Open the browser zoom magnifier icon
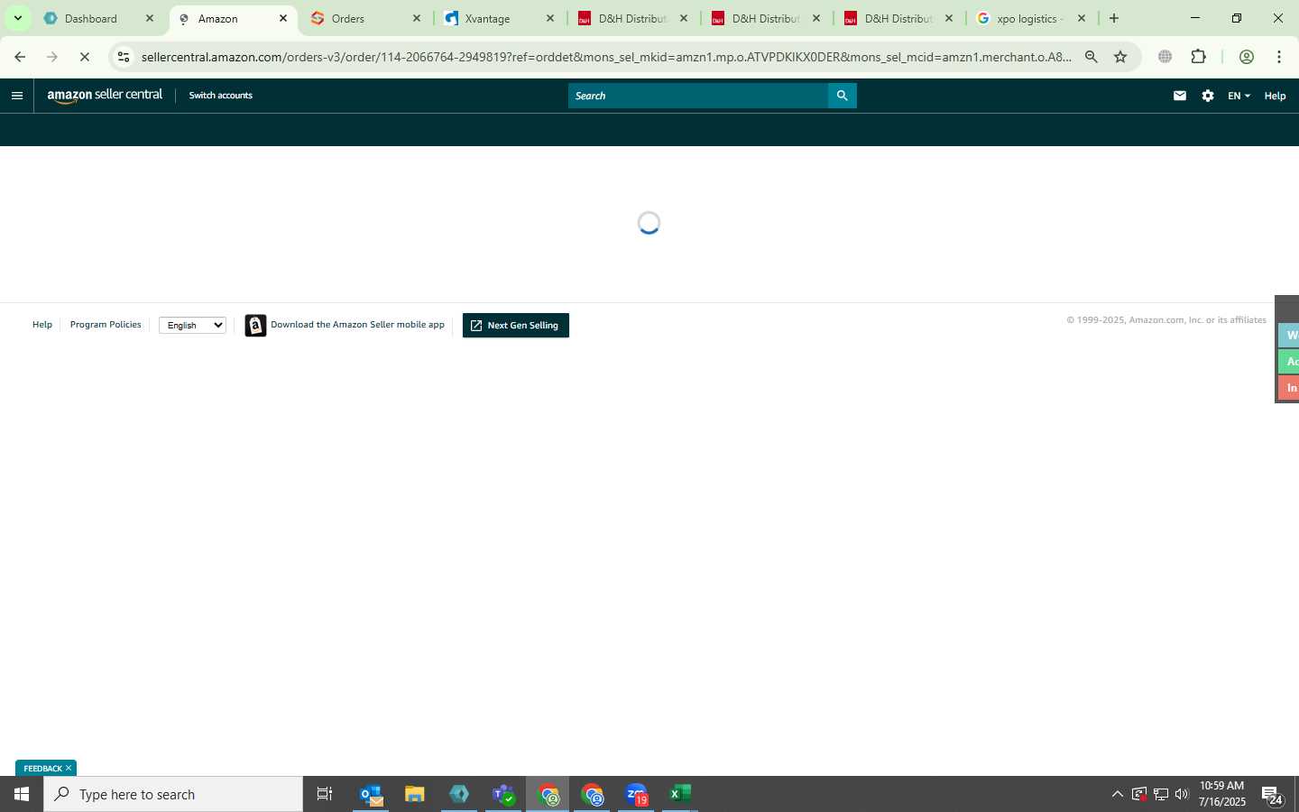 pyautogui.click(x=1092, y=57)
